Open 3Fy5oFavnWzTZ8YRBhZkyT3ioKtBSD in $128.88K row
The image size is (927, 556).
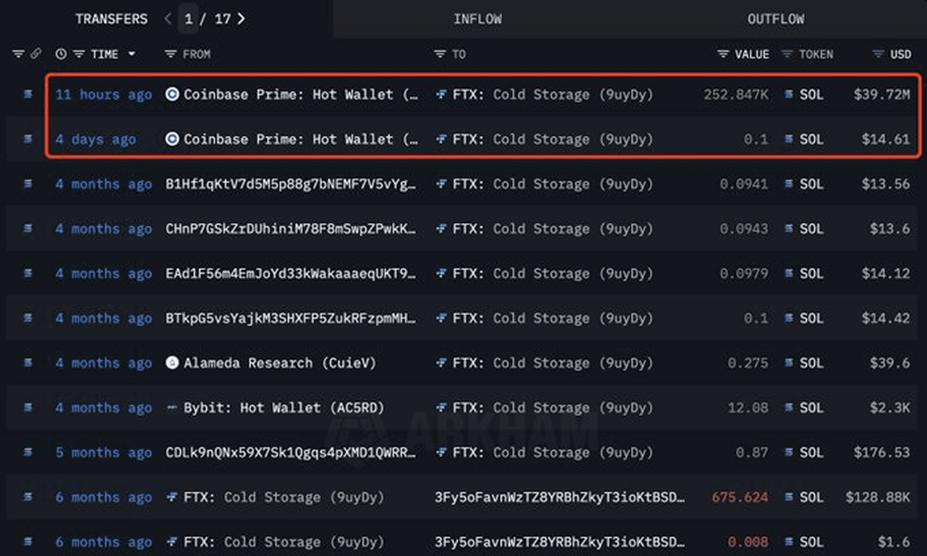pos(560,497)
